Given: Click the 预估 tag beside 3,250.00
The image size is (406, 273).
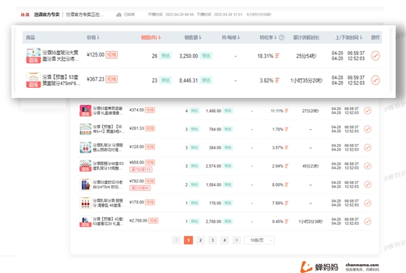Looking at the screenshot, I should (206, 56).
